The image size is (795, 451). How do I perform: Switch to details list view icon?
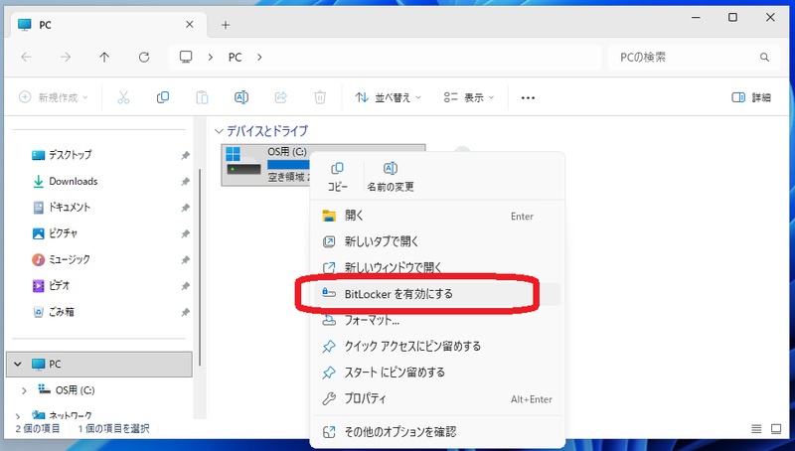(756, 429)
